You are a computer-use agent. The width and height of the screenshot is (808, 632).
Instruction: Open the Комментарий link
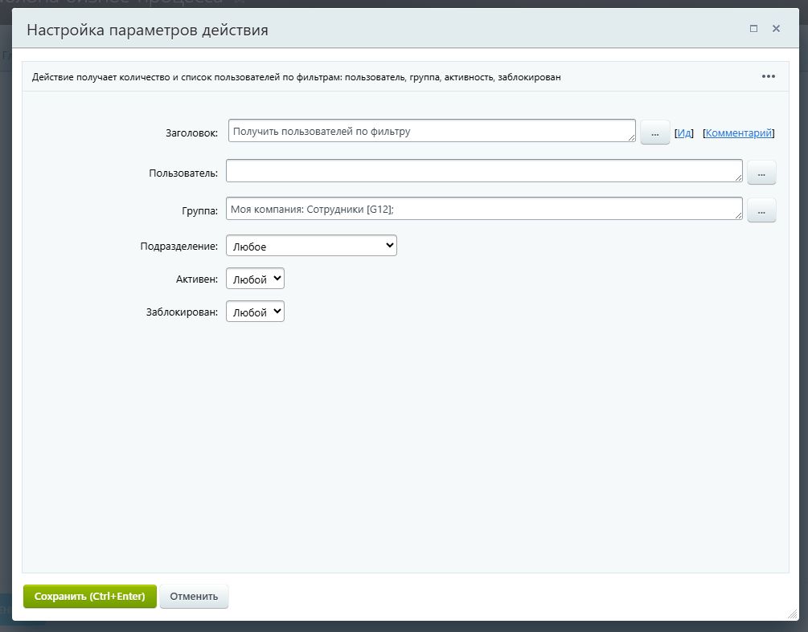click(x=739, y=133)
